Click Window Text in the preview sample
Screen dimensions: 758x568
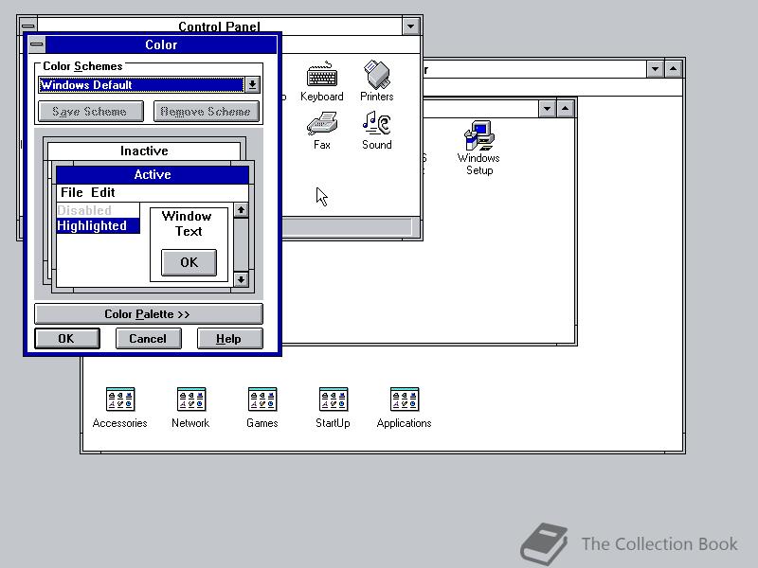coord(187,223)
